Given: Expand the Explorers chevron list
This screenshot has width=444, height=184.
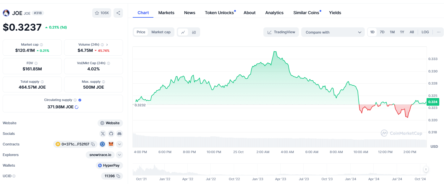Looking at the screenshot, I should coord(119,155).
